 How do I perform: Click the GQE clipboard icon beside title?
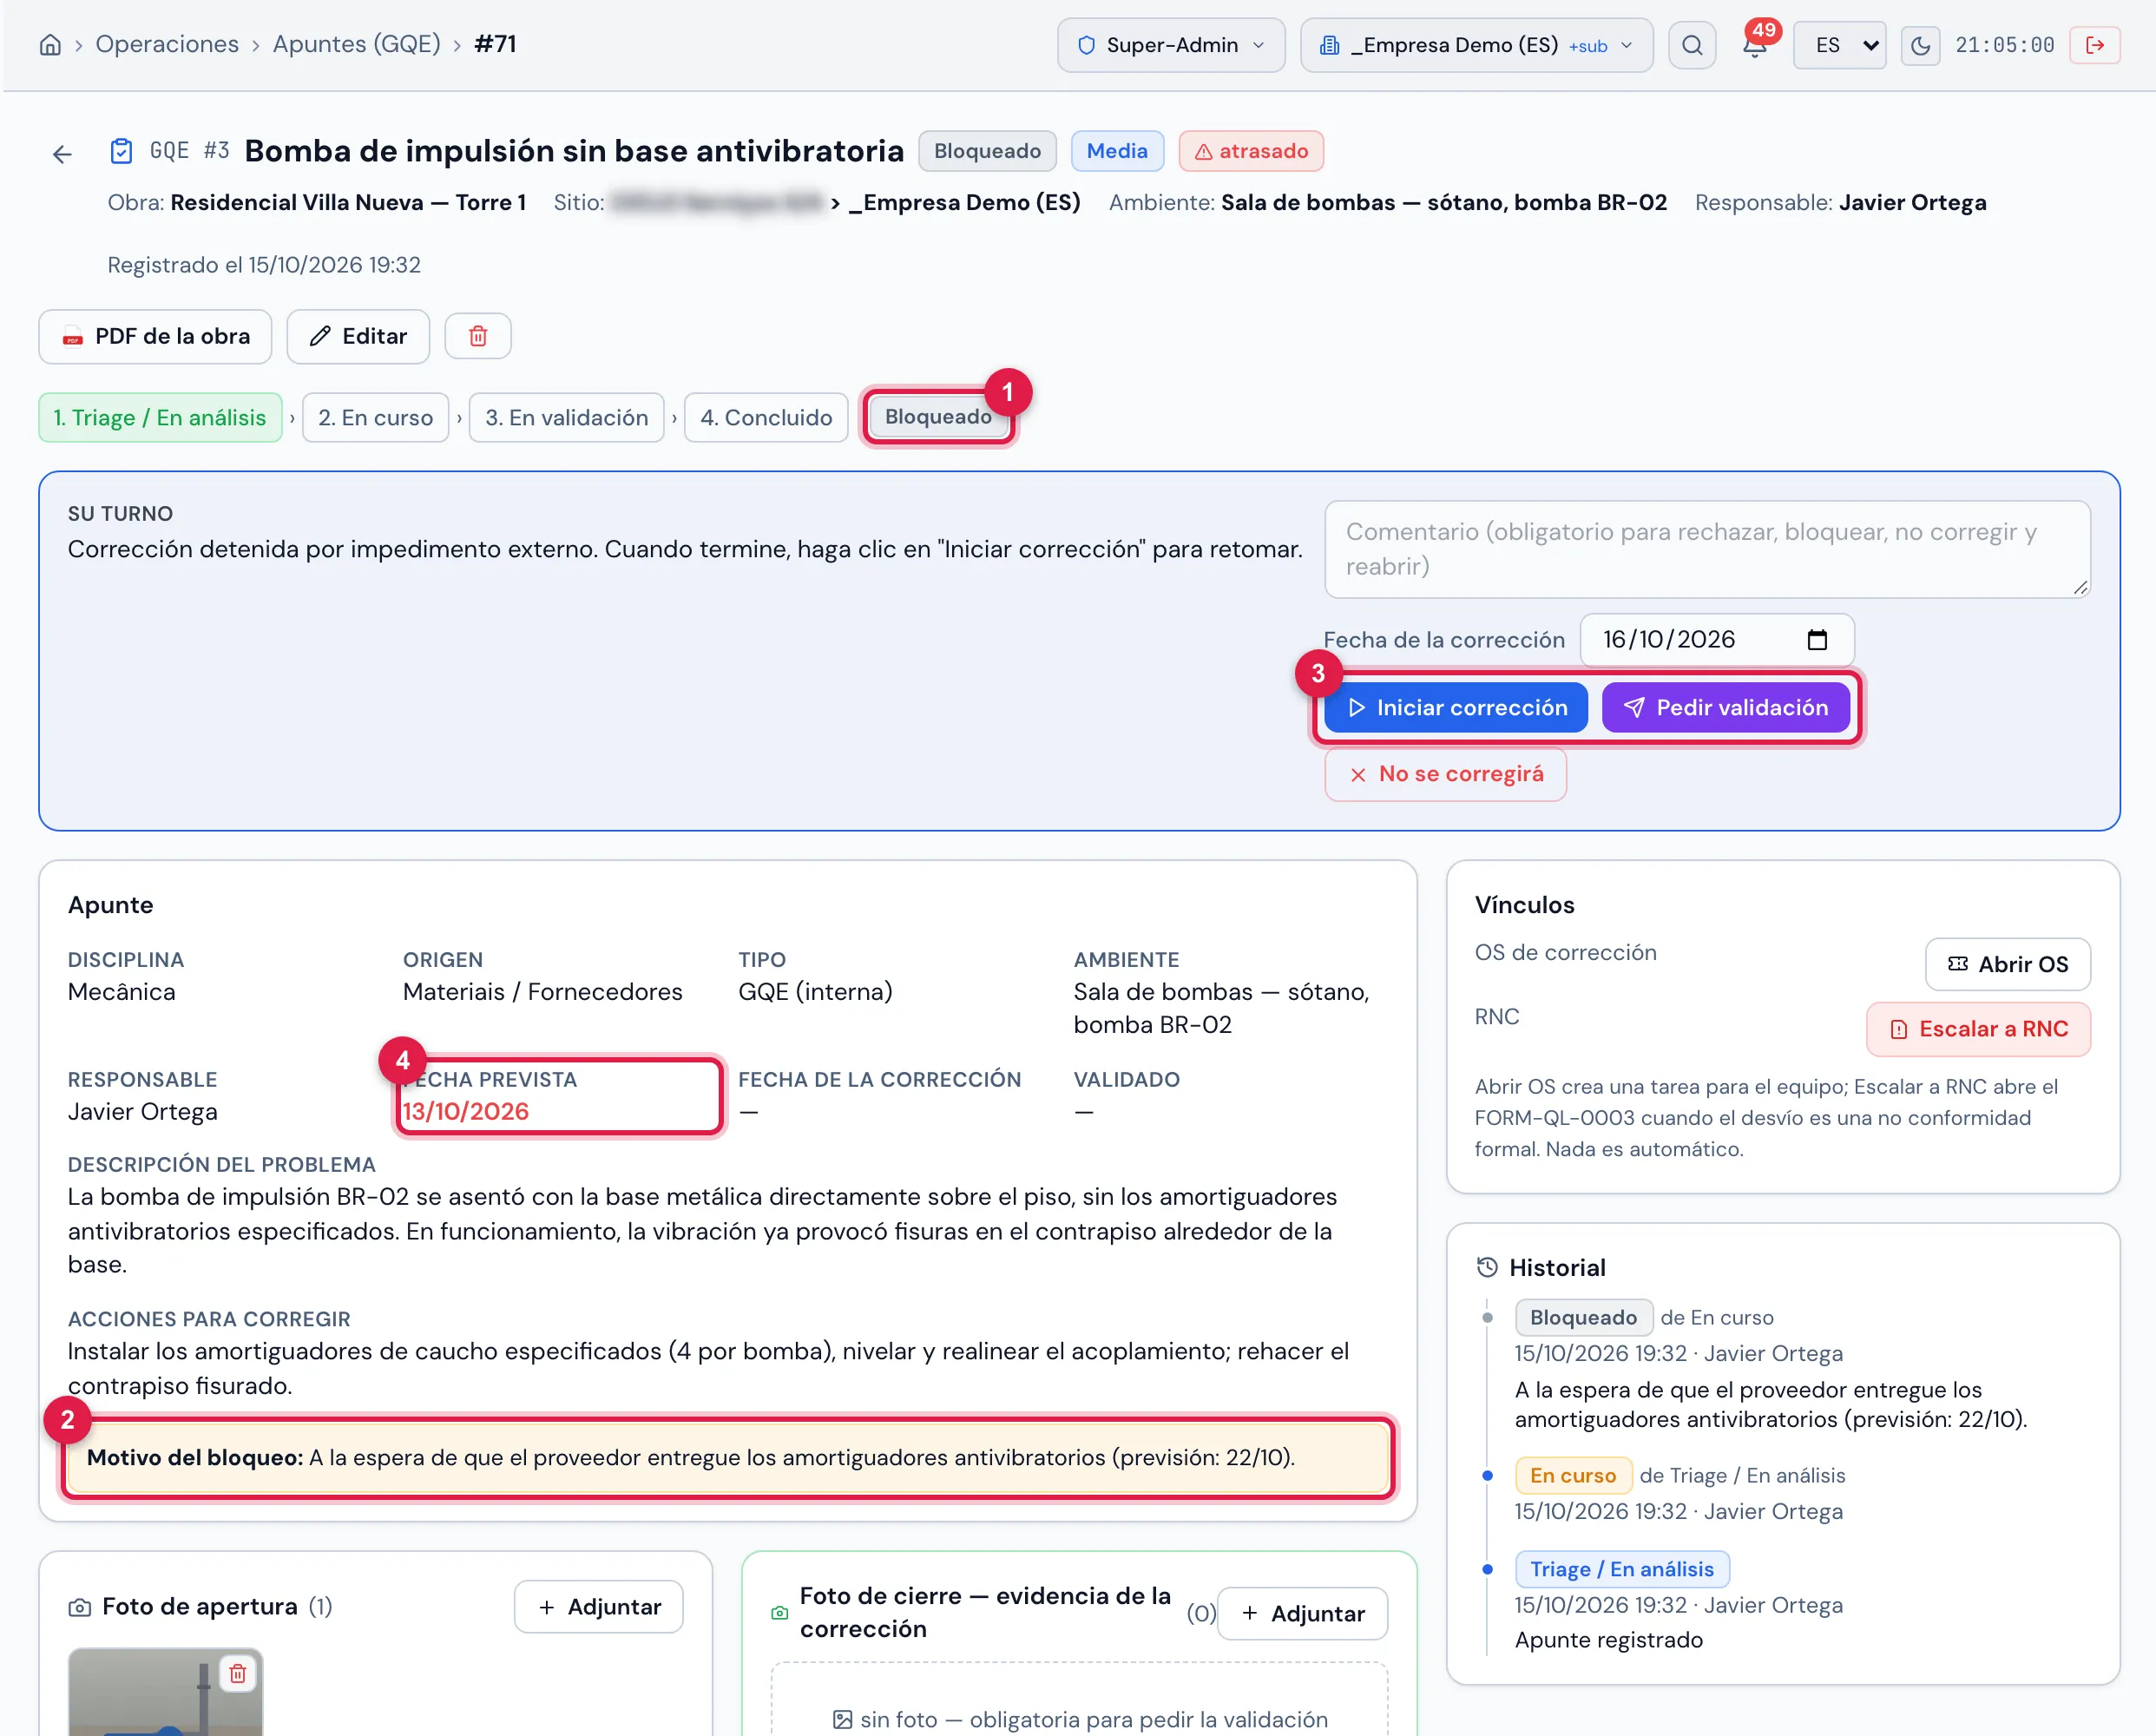click(x=121, y=151)
